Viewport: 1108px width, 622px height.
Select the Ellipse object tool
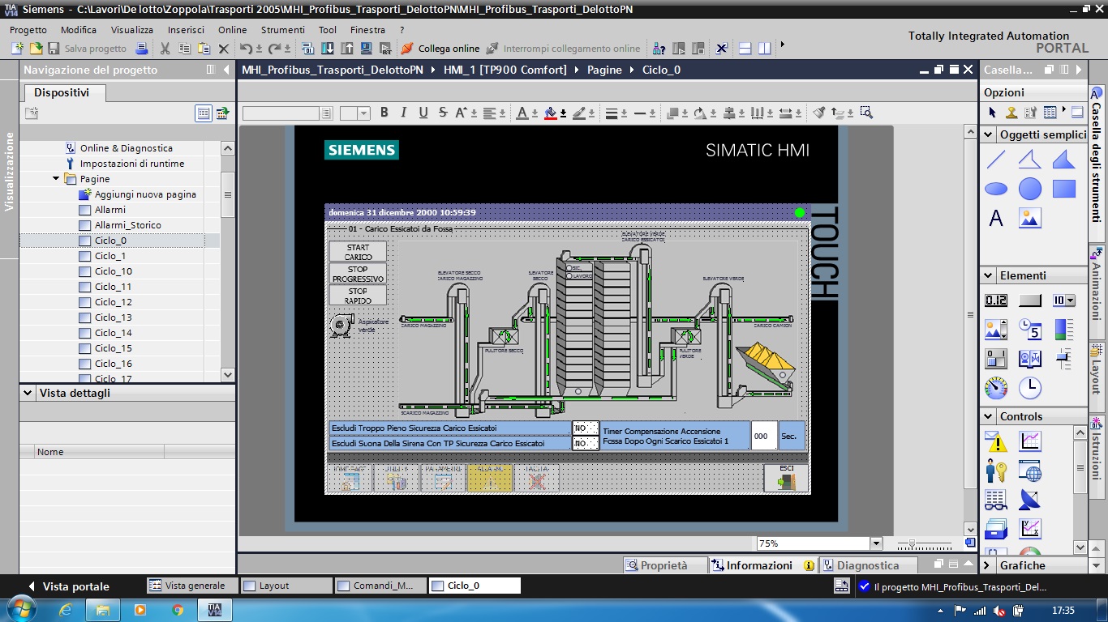(x=996, y=189)
